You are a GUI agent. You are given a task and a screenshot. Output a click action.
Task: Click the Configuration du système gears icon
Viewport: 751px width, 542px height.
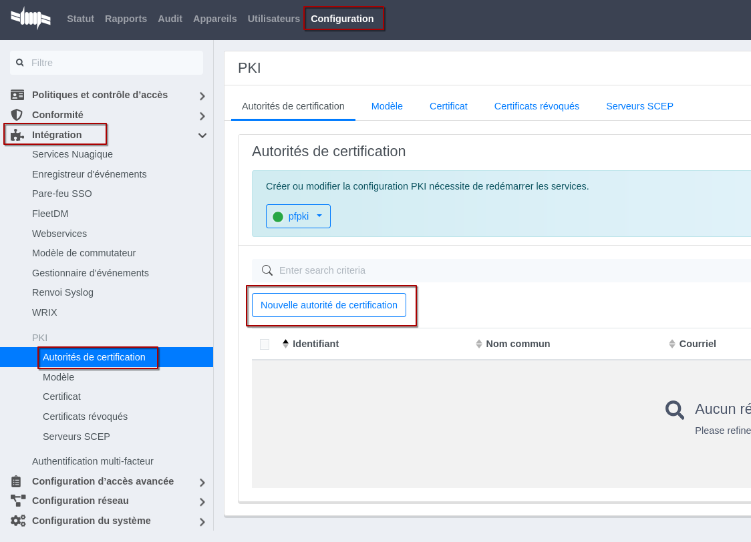tap(17, 521)
